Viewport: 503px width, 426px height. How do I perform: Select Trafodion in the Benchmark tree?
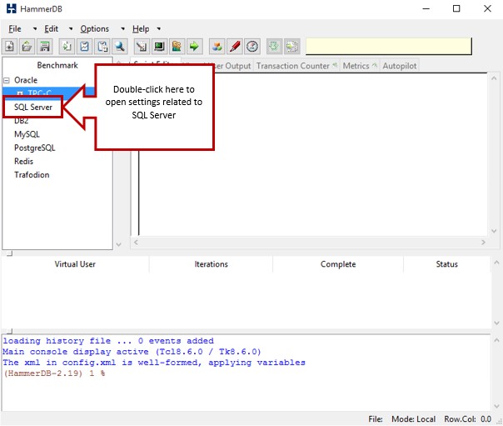point(32,174)
